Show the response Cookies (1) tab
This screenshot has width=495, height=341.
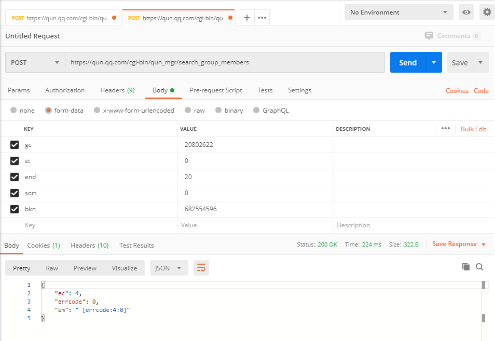pos(44,245)
